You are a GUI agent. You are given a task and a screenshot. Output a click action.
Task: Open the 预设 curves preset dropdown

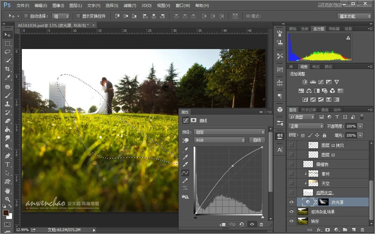point(229,132)
